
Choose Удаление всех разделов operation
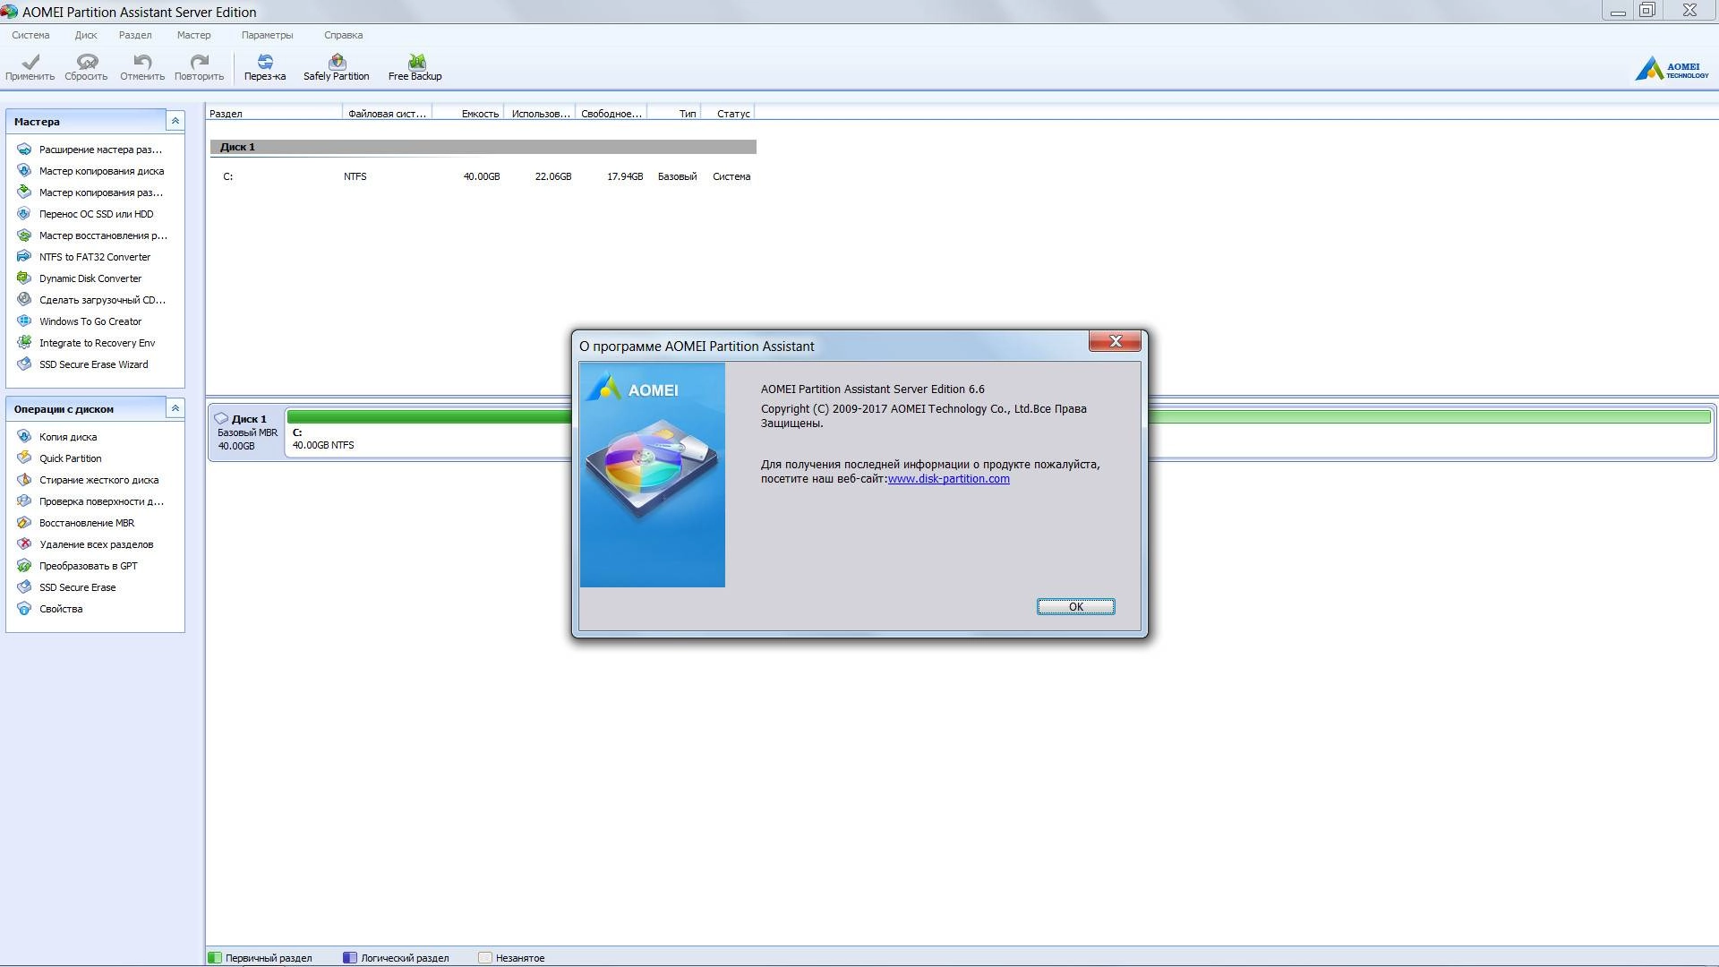tap(85, 544)
